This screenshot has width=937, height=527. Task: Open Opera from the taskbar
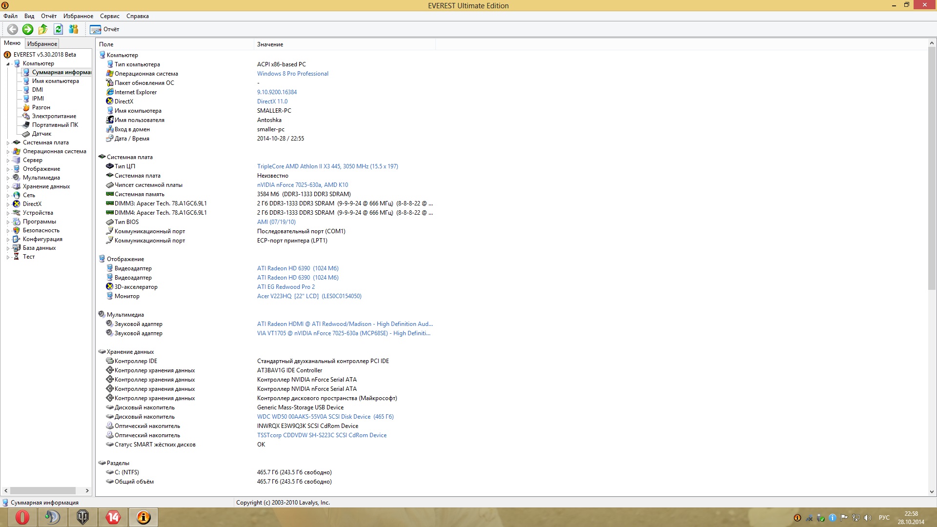22,517
